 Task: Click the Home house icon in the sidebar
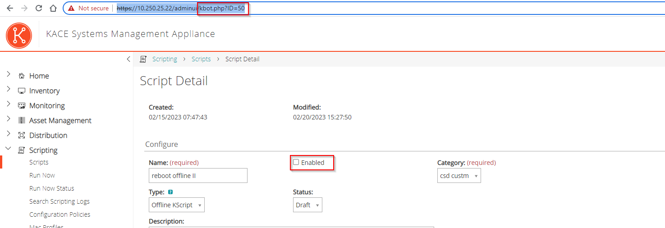(x=21, y=76)
